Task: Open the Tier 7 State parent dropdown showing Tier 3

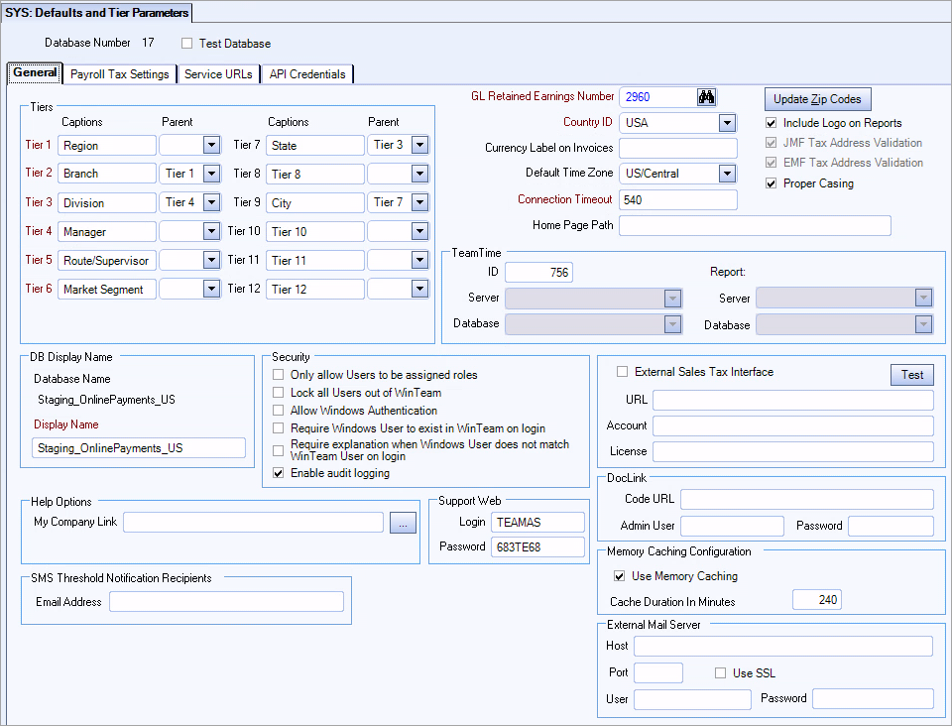Action: pos(420,145)
